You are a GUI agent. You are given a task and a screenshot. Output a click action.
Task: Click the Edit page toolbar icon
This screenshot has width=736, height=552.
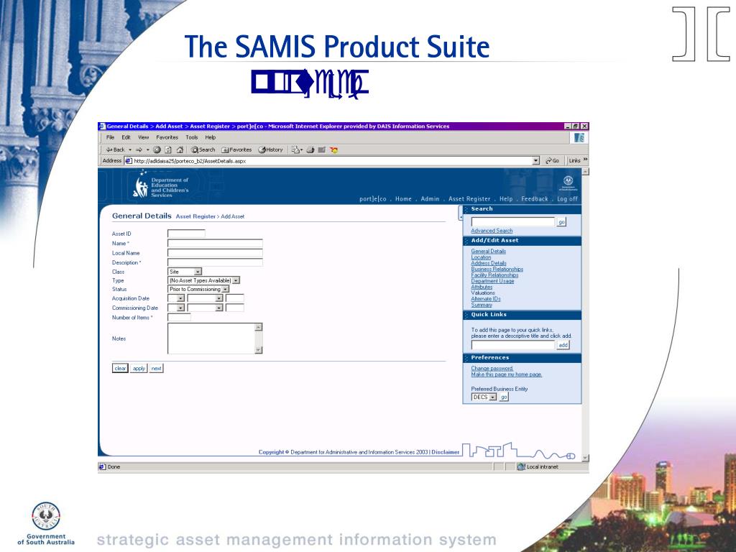coord(321,149)
